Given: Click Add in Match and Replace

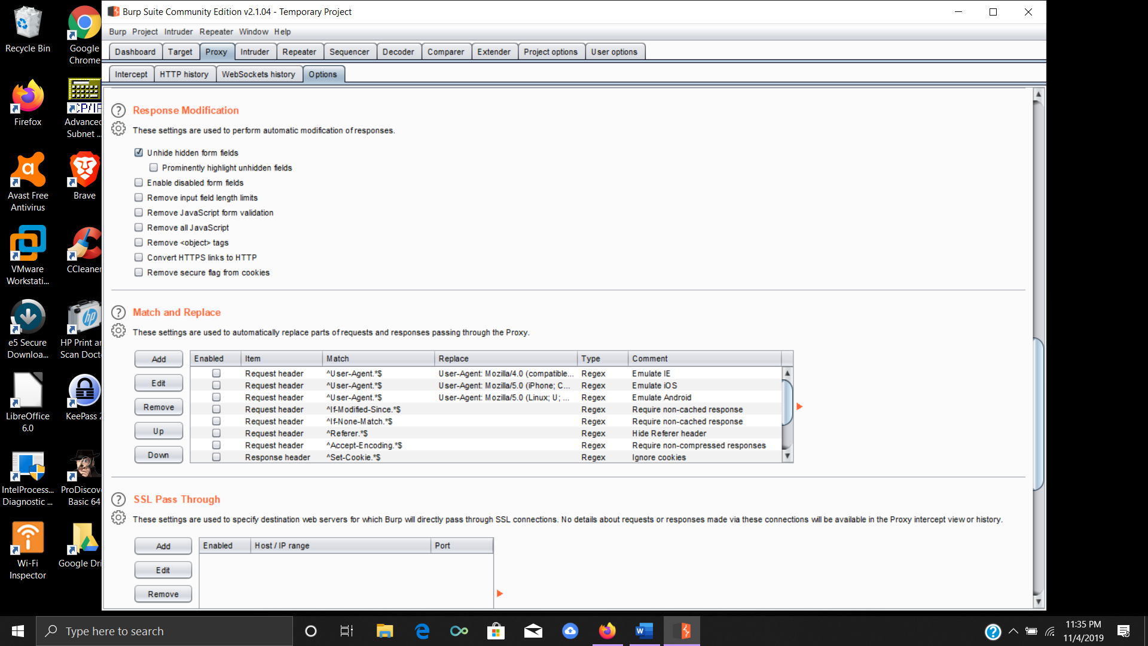Looking at the screenshot, I should (158, 359).
